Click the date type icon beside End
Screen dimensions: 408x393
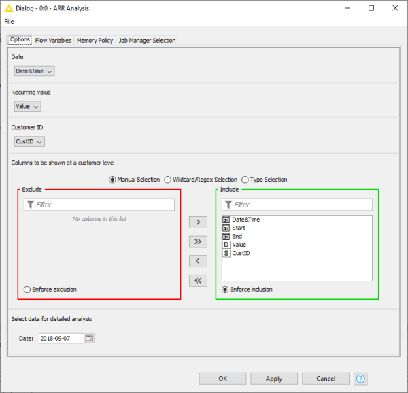click(226, 236)
